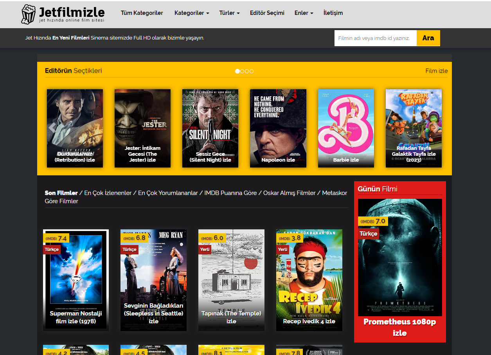
Task: Go to Editör Seçimi page
Action: click(x=267, y=13)
